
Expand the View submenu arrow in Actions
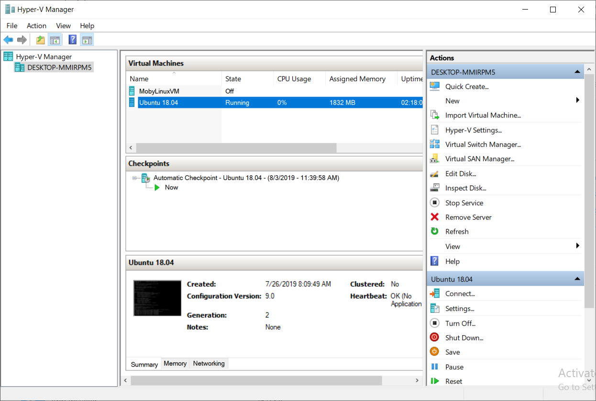(578, 246)
